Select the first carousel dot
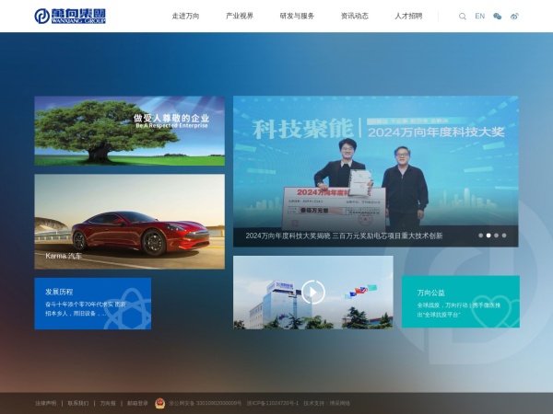Screen dimensions: 553x414 (481, 236)
